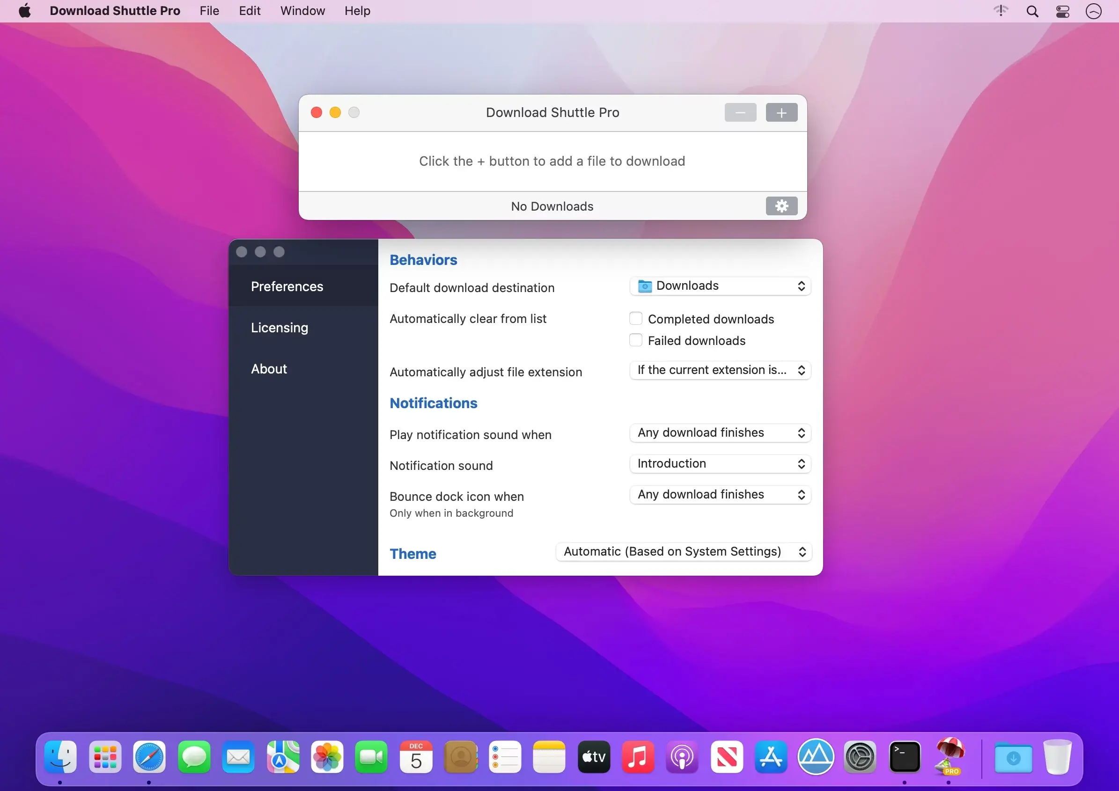Click the Notifications heading

coord(433,403)
